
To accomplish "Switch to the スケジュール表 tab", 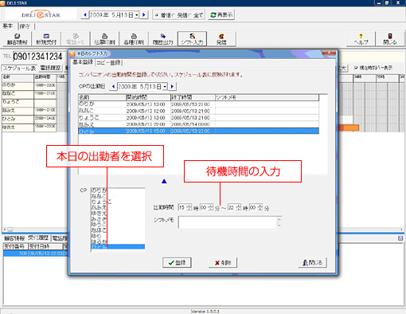I will point(20,68).
